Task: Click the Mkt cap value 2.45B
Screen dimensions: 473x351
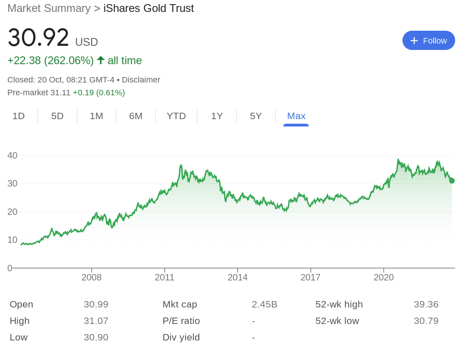Action: [265, 304]
